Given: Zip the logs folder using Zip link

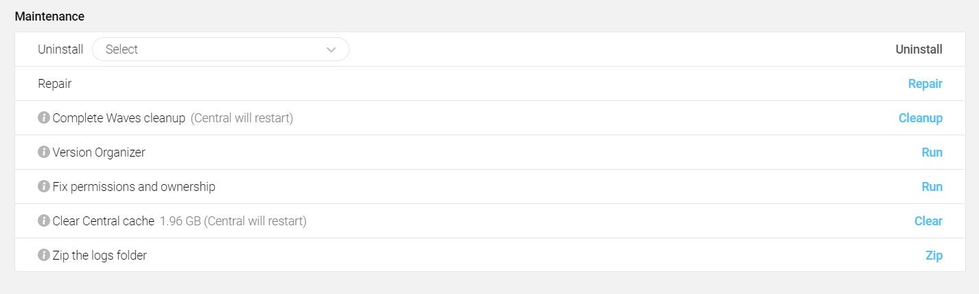Looking at the screenshot, I should [934, 256].
